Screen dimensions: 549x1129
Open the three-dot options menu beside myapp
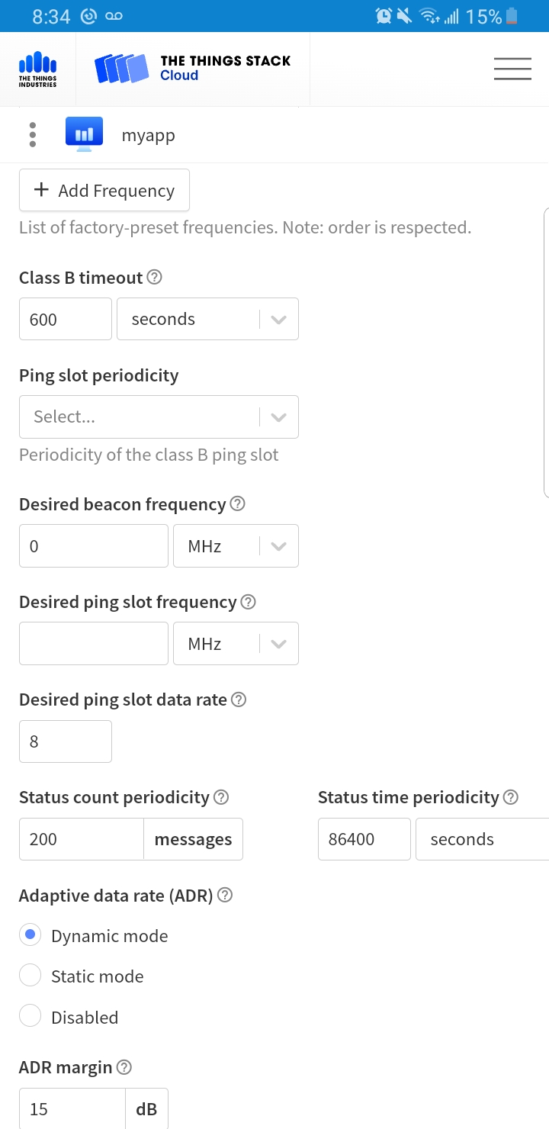tap(32, 135)
